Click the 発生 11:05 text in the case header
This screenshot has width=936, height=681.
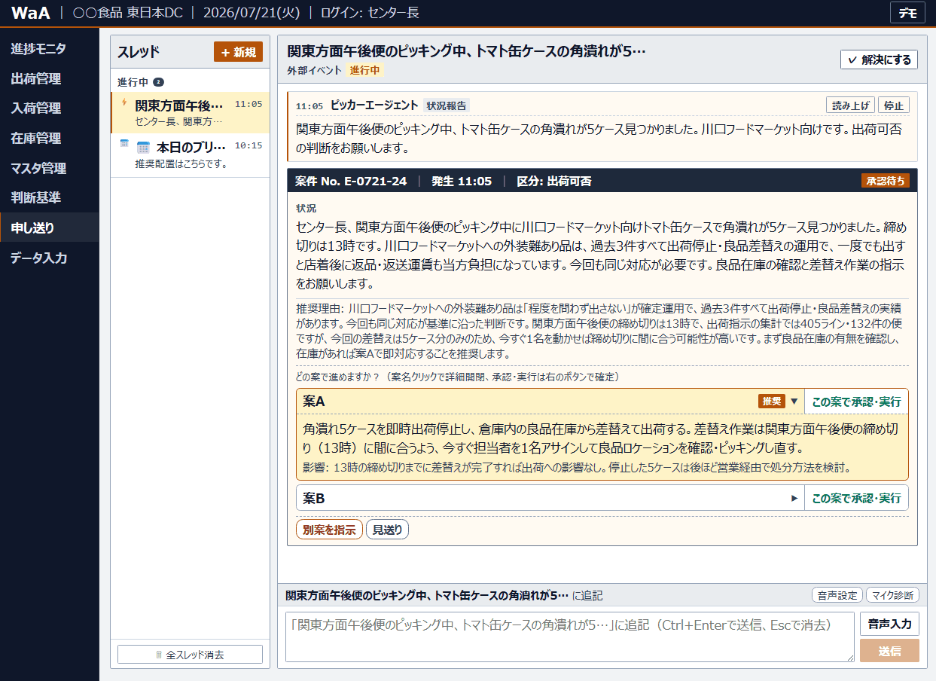pos(462,181)
